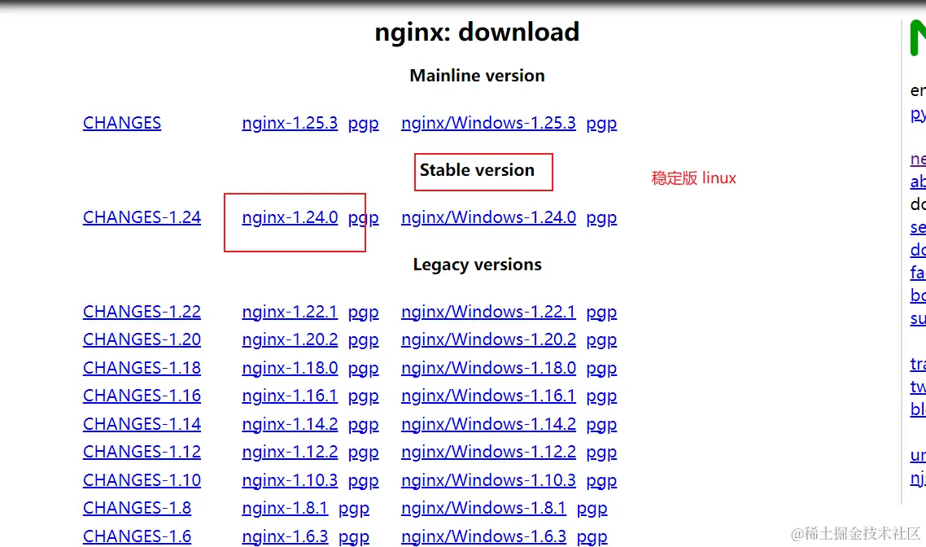View CHANGES-1.8 changelog
Screen dimensions: 926x547
[x=137, y=507]
